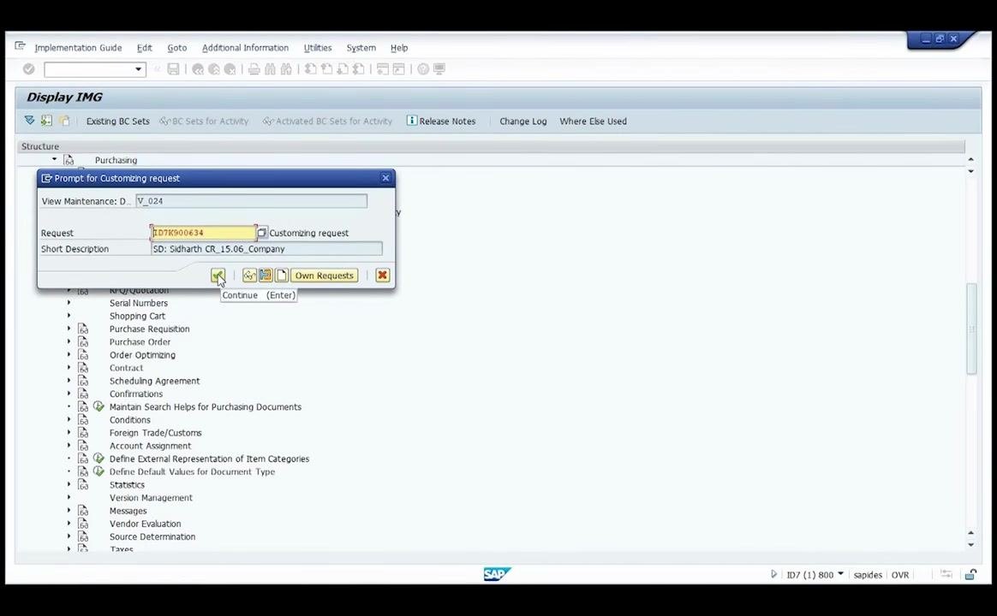
Task: Click the object hierarchy icon left of Create Request
Action: pyautogui.click(x=266, y=275)
